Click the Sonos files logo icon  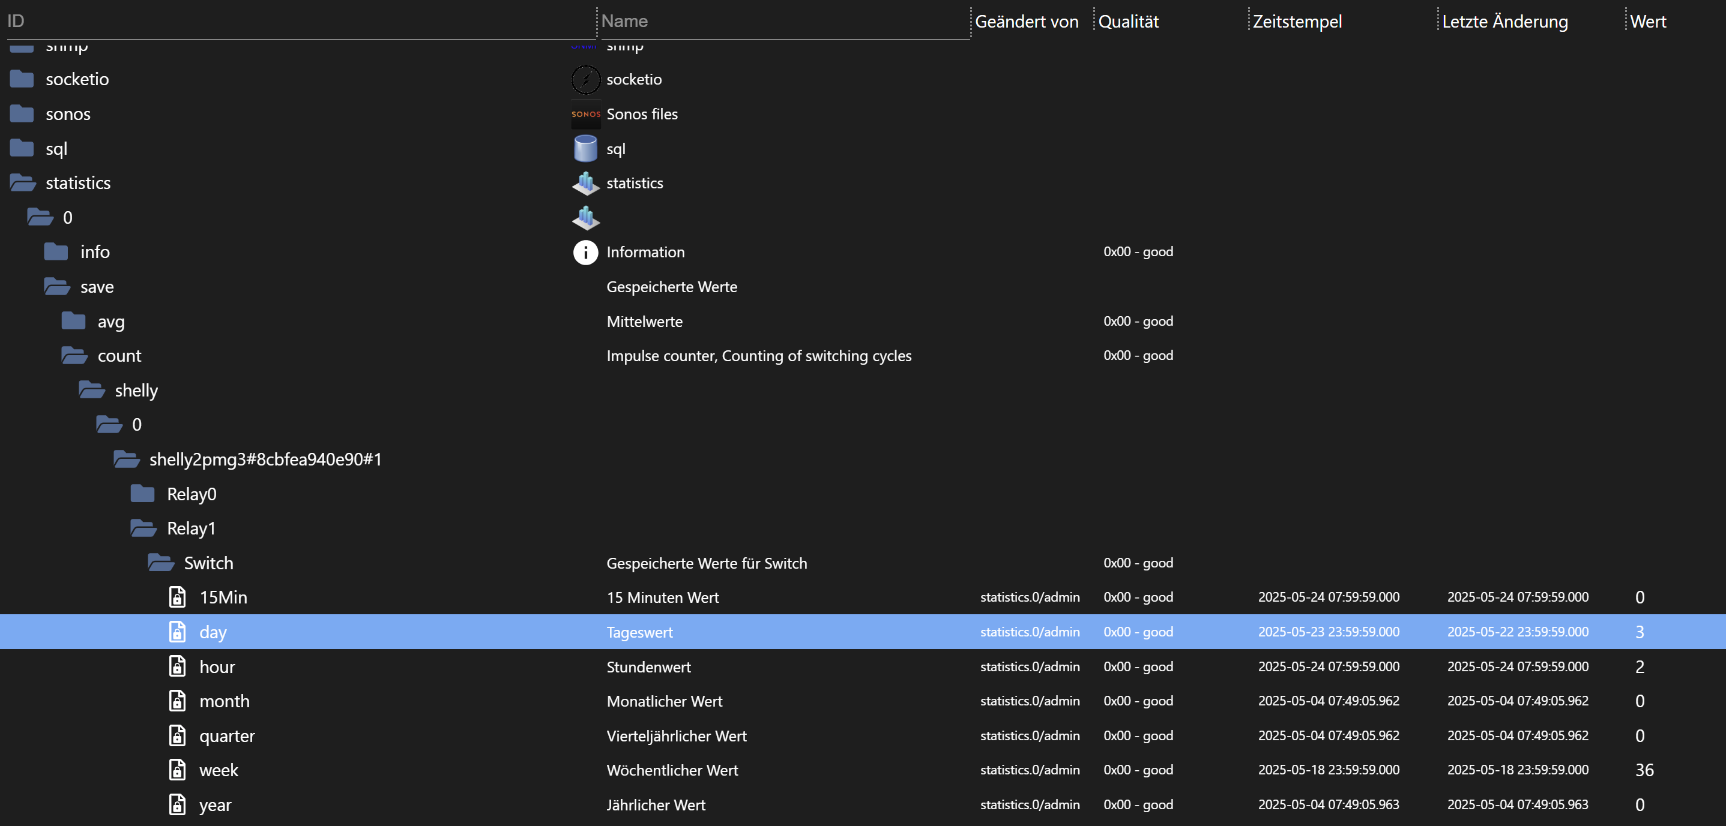585,115
